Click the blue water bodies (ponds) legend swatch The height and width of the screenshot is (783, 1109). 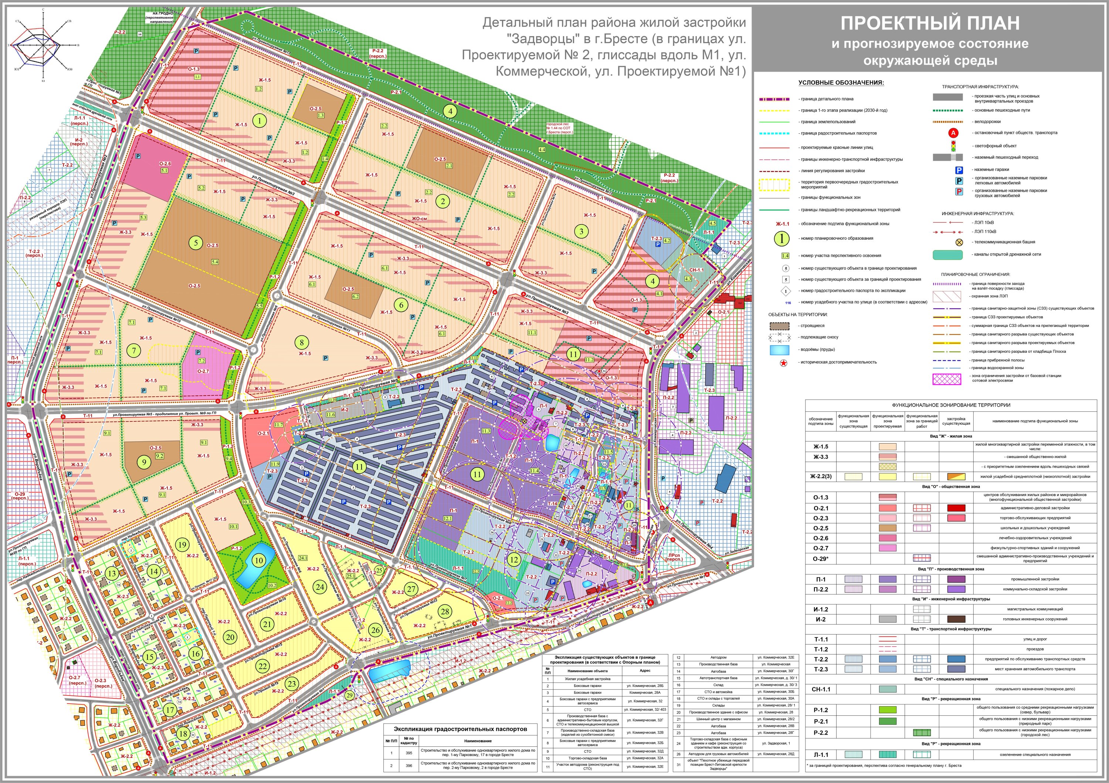780,350
